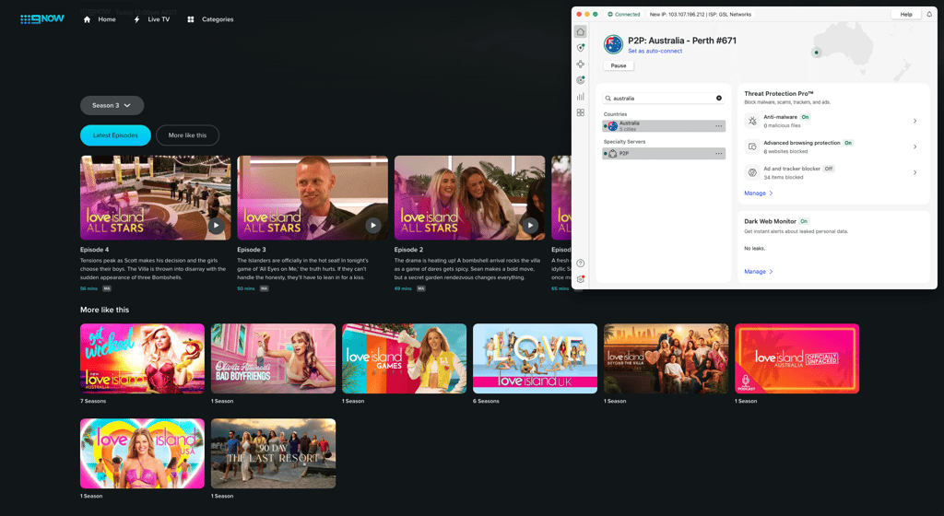Click the 'Episode 2' title text
The height and width of the screenshot is (516, 944).
408,250
